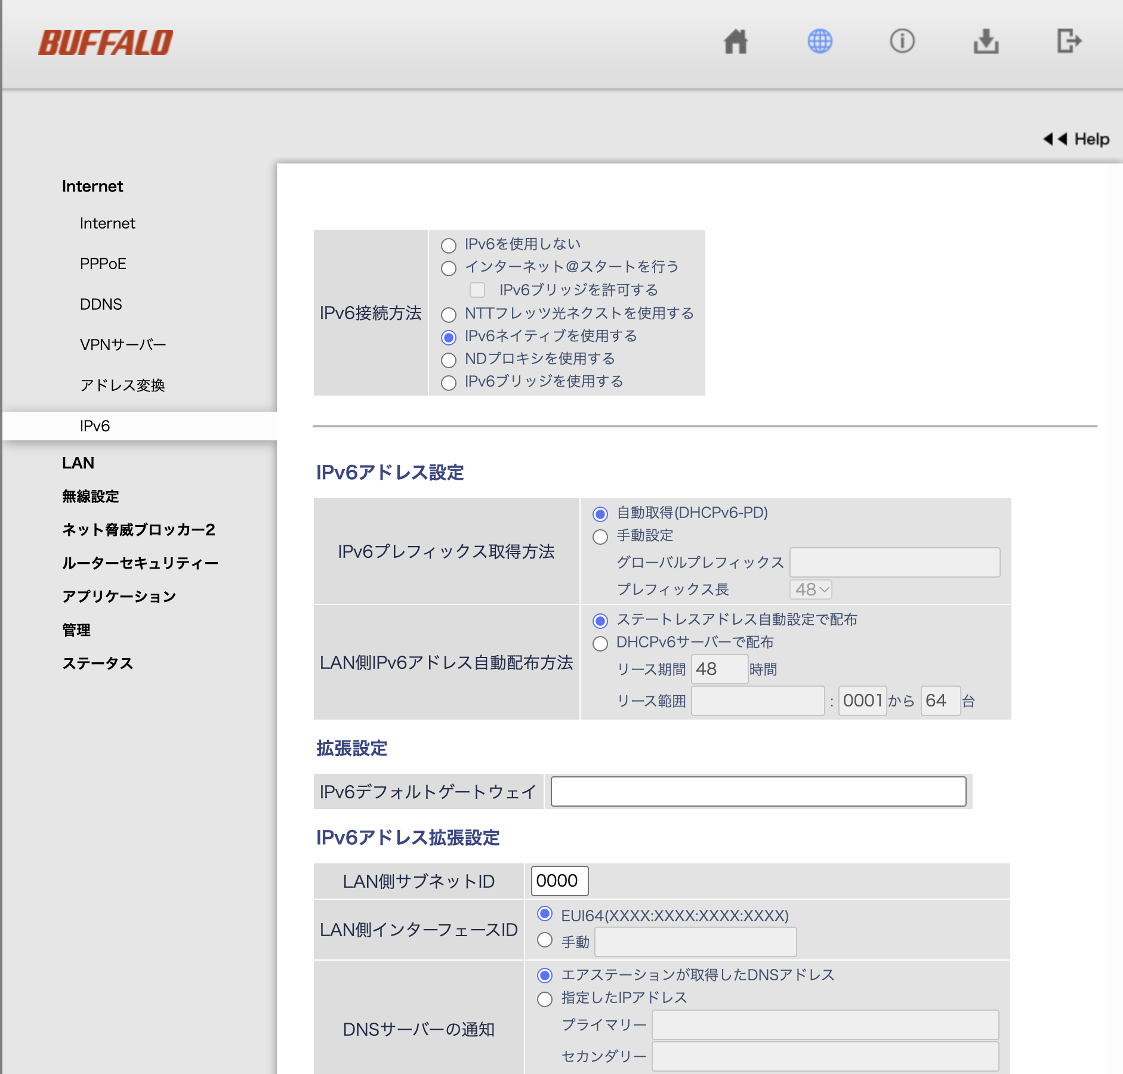
Task: Select 'IPv6ネイティブを使用する' radio button
Action: (x=449, y=337)
